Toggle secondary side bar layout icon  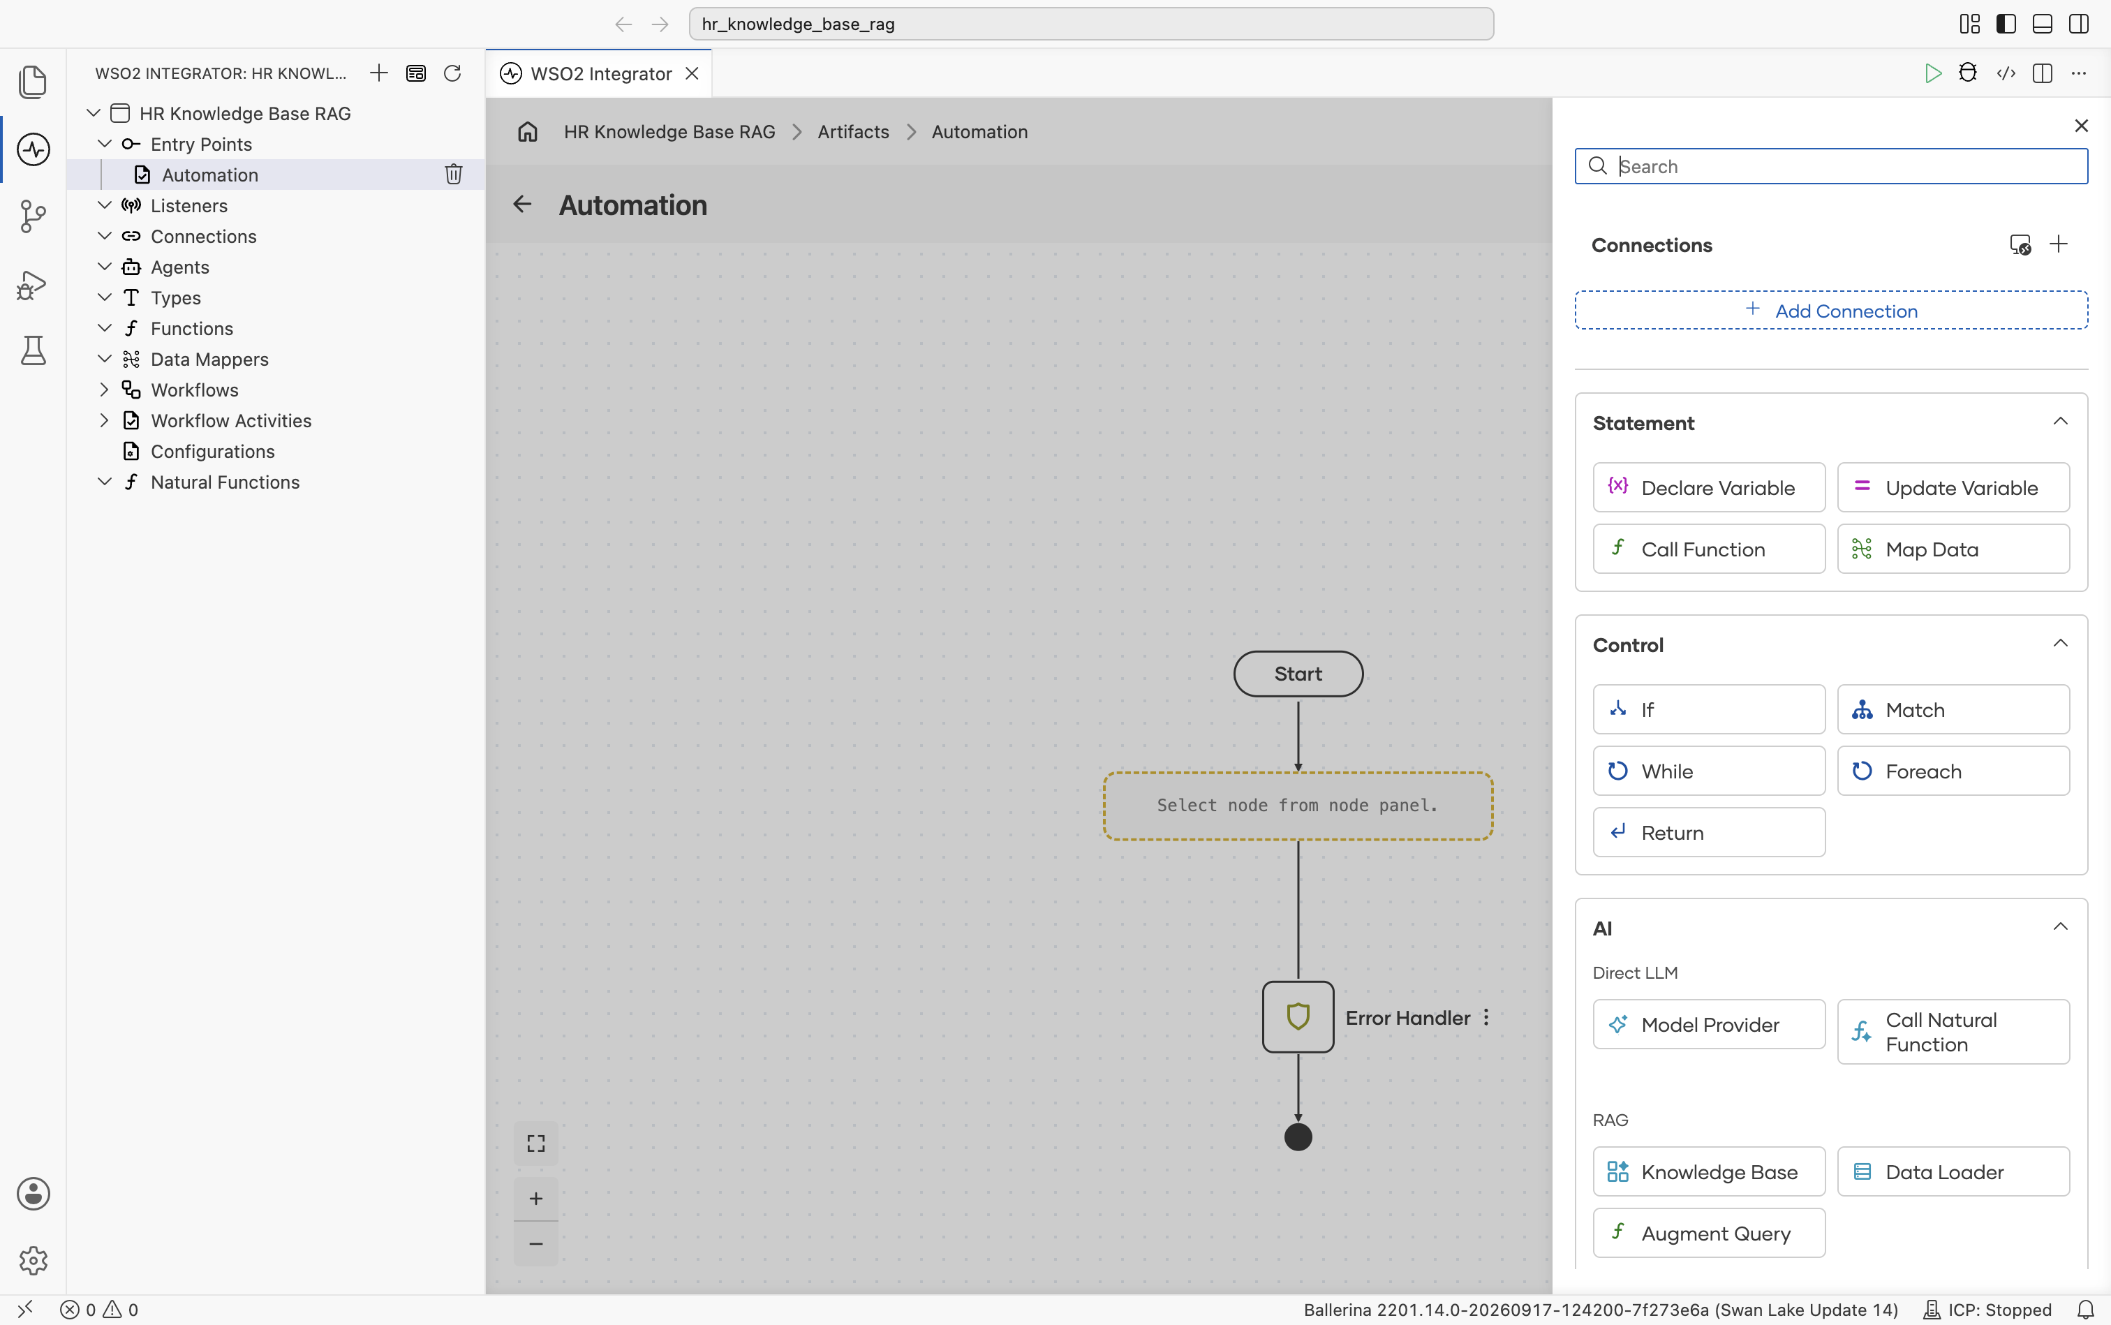pyautogui.click(x=2079, y=24)
